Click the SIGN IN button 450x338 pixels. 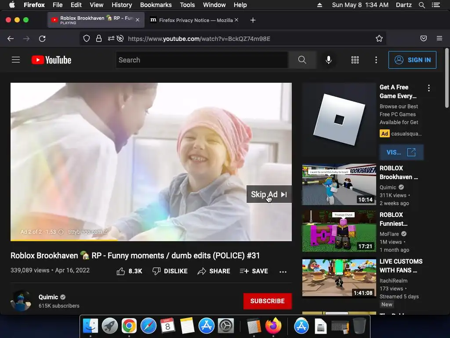(412, 60)
